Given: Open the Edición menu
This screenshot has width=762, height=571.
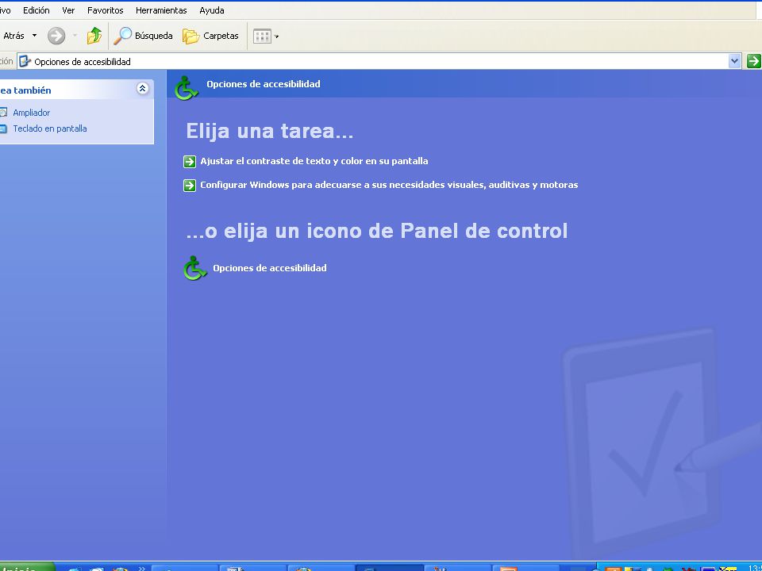Looking at the screenshot, I should click(37, 10).
